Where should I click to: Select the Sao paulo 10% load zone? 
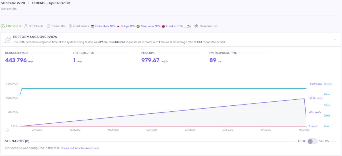tap(151, 26)
